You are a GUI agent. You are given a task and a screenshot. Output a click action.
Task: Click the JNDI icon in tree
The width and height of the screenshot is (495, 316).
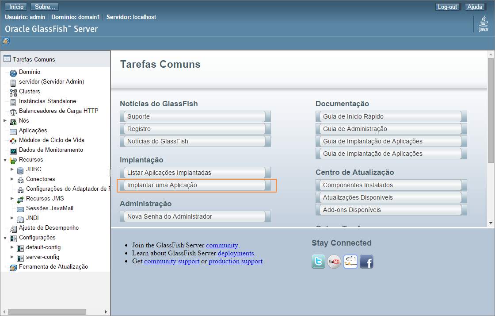tap(20, 219)
